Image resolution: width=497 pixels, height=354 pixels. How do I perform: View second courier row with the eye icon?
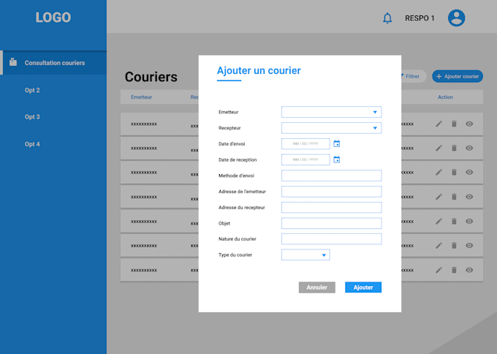click(x=469, y=148)
